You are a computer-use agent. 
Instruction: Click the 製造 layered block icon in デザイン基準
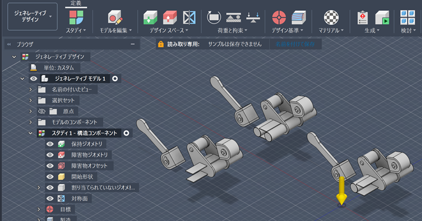tap(299, 18)
